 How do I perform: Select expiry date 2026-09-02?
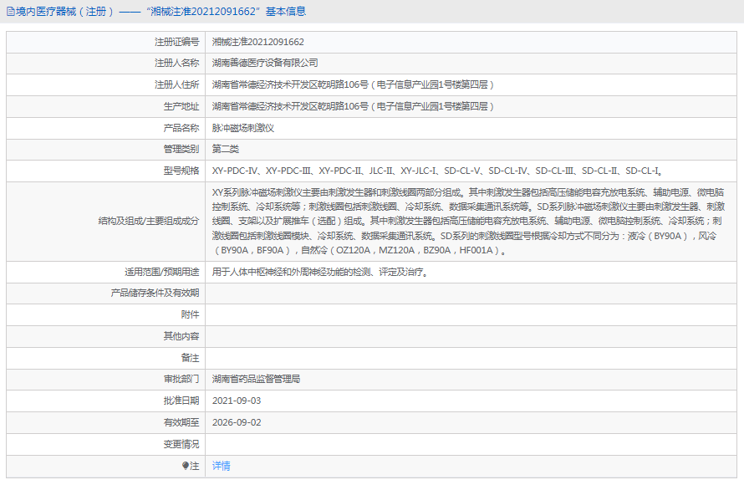(237, 422)
